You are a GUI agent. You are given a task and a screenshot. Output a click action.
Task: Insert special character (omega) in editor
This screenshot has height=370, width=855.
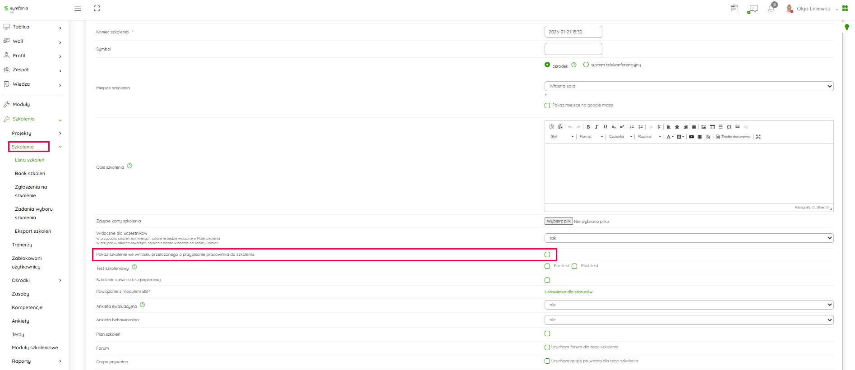[729, 127]
